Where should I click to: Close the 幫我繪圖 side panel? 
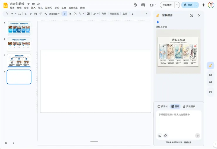tap(199, 15)
